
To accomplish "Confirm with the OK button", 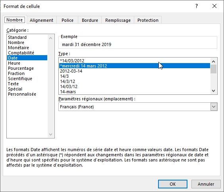I will coord(173,184).
